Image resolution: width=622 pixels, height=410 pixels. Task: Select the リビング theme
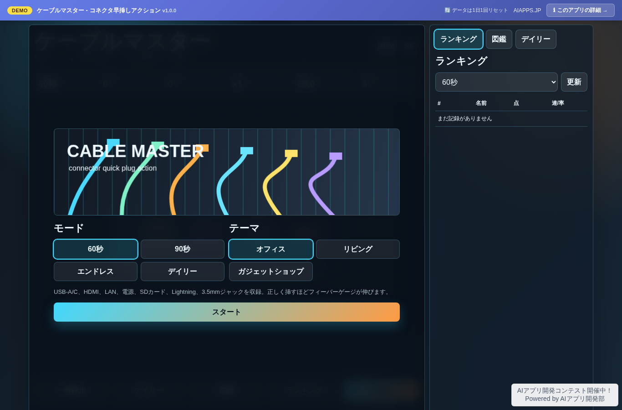(358, 249)
